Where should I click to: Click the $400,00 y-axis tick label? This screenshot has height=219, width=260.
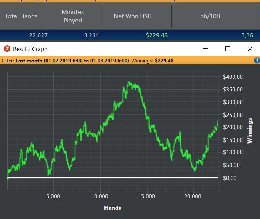tap(233, 77)
